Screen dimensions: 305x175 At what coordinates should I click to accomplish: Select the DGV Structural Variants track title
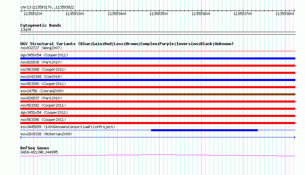coord(127,44)
